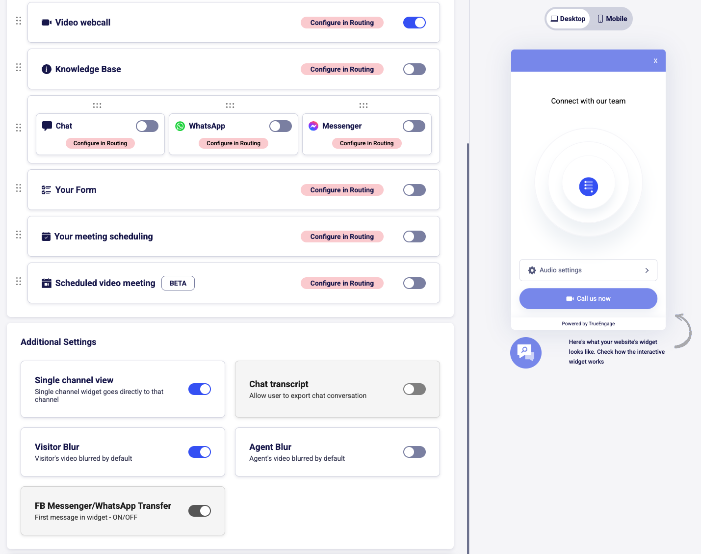Click the Knowledge Base info icon
The width and height of the screenshot is (701, 554).
click(47, 69)
